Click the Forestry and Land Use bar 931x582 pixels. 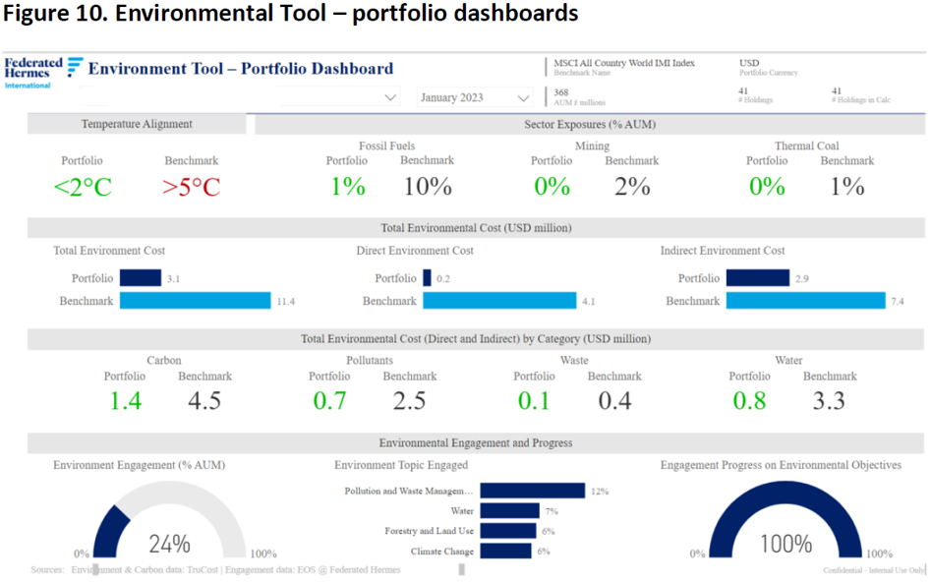coord(508,531)
